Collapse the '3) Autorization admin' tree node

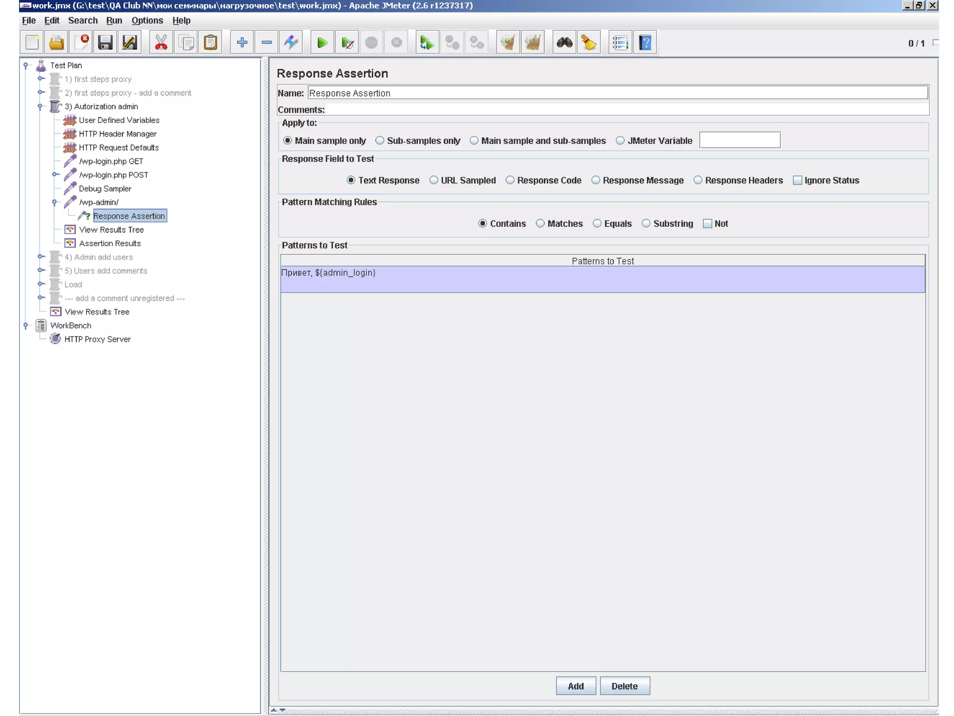pos(41,107)
